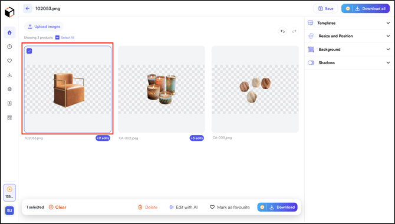Expand the Templates section chevron
Screen dimensions: 395x224
point(388,23)
